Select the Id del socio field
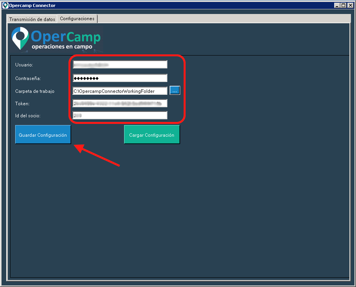 coord(120,115)
